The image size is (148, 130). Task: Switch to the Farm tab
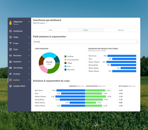pyautogui.click(x=51, y=30)
